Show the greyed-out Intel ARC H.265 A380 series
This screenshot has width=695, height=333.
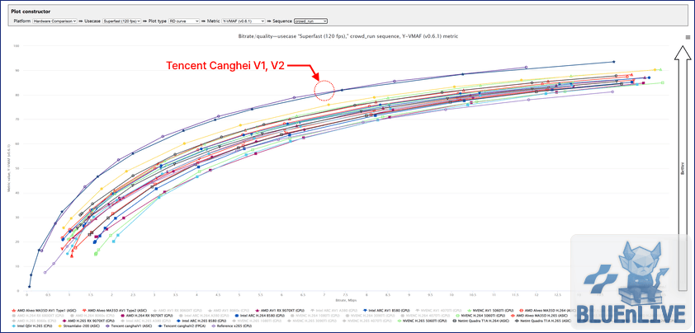coord(145,321)
